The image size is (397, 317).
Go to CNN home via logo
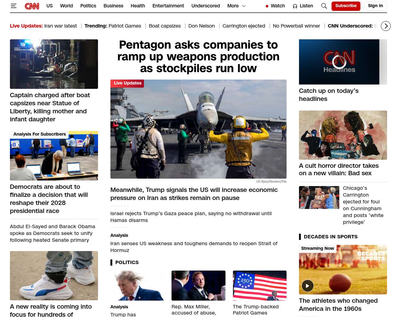[32, 6]
